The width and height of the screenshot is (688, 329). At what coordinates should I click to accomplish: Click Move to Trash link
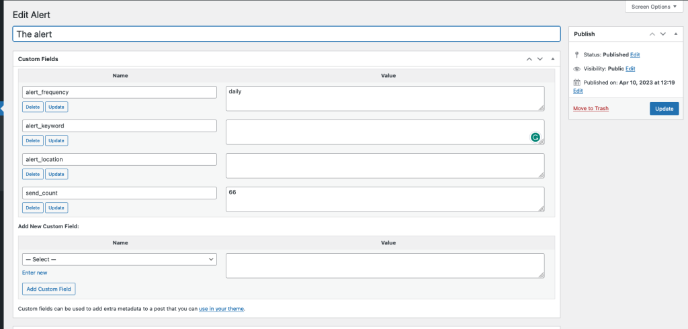click(591, 108)
